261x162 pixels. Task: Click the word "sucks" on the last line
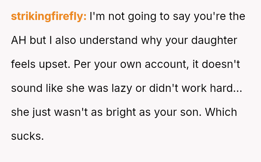(x=27, y=136)
